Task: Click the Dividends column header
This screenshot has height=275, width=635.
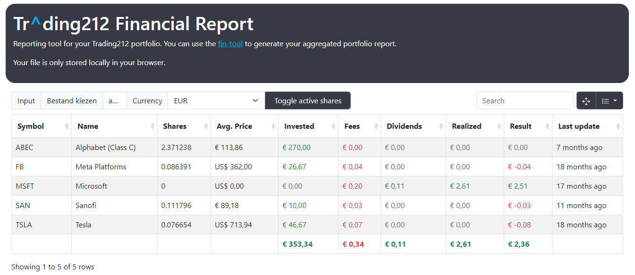Action: coord(414,126)
